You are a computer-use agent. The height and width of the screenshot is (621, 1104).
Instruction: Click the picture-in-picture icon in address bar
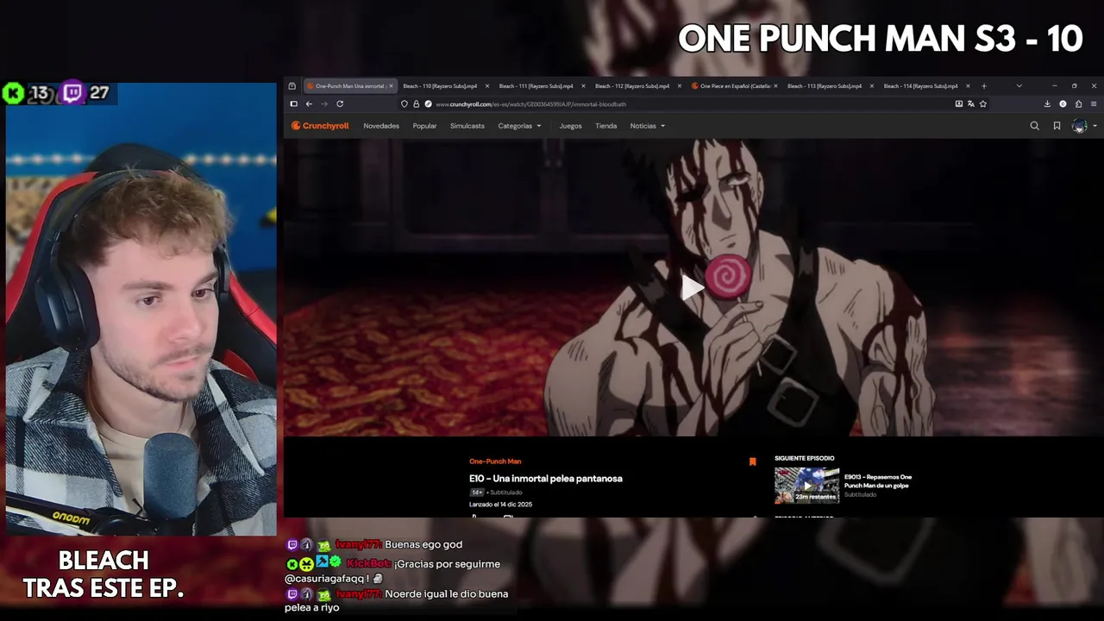click(x=958, y=103)
